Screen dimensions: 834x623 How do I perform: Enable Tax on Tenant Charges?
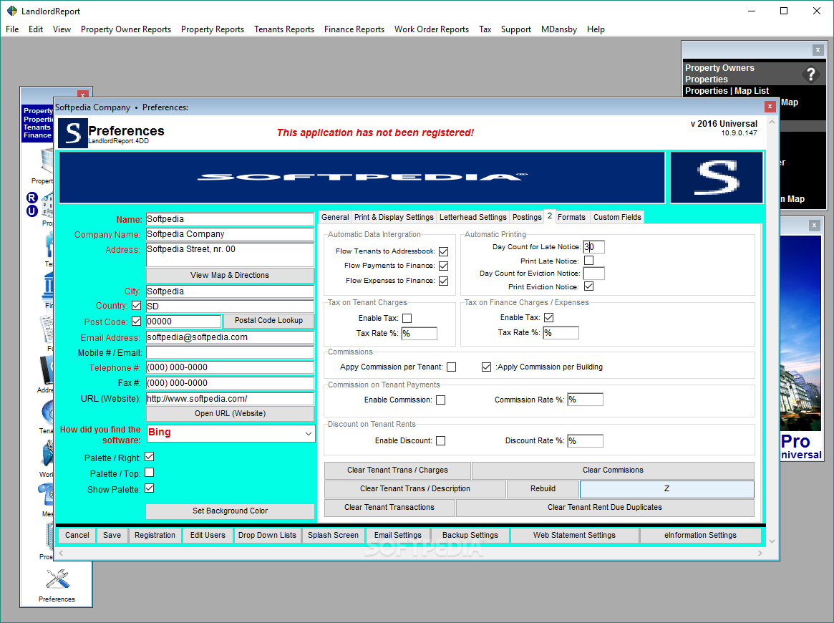pos(407,318)
